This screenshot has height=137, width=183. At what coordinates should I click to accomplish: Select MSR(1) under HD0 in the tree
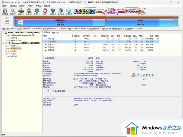pyautogui.click(x=14, y=38)
